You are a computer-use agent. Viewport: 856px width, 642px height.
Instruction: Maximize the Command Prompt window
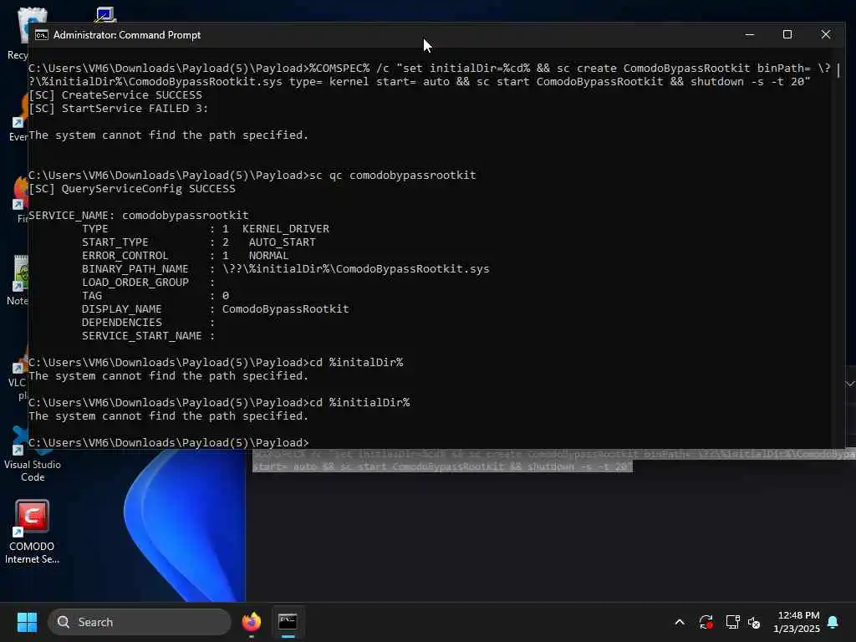(787, 35)
